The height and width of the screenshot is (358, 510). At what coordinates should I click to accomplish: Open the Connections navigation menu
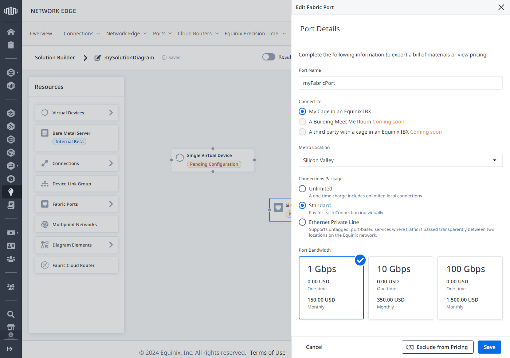click(82, 34)
